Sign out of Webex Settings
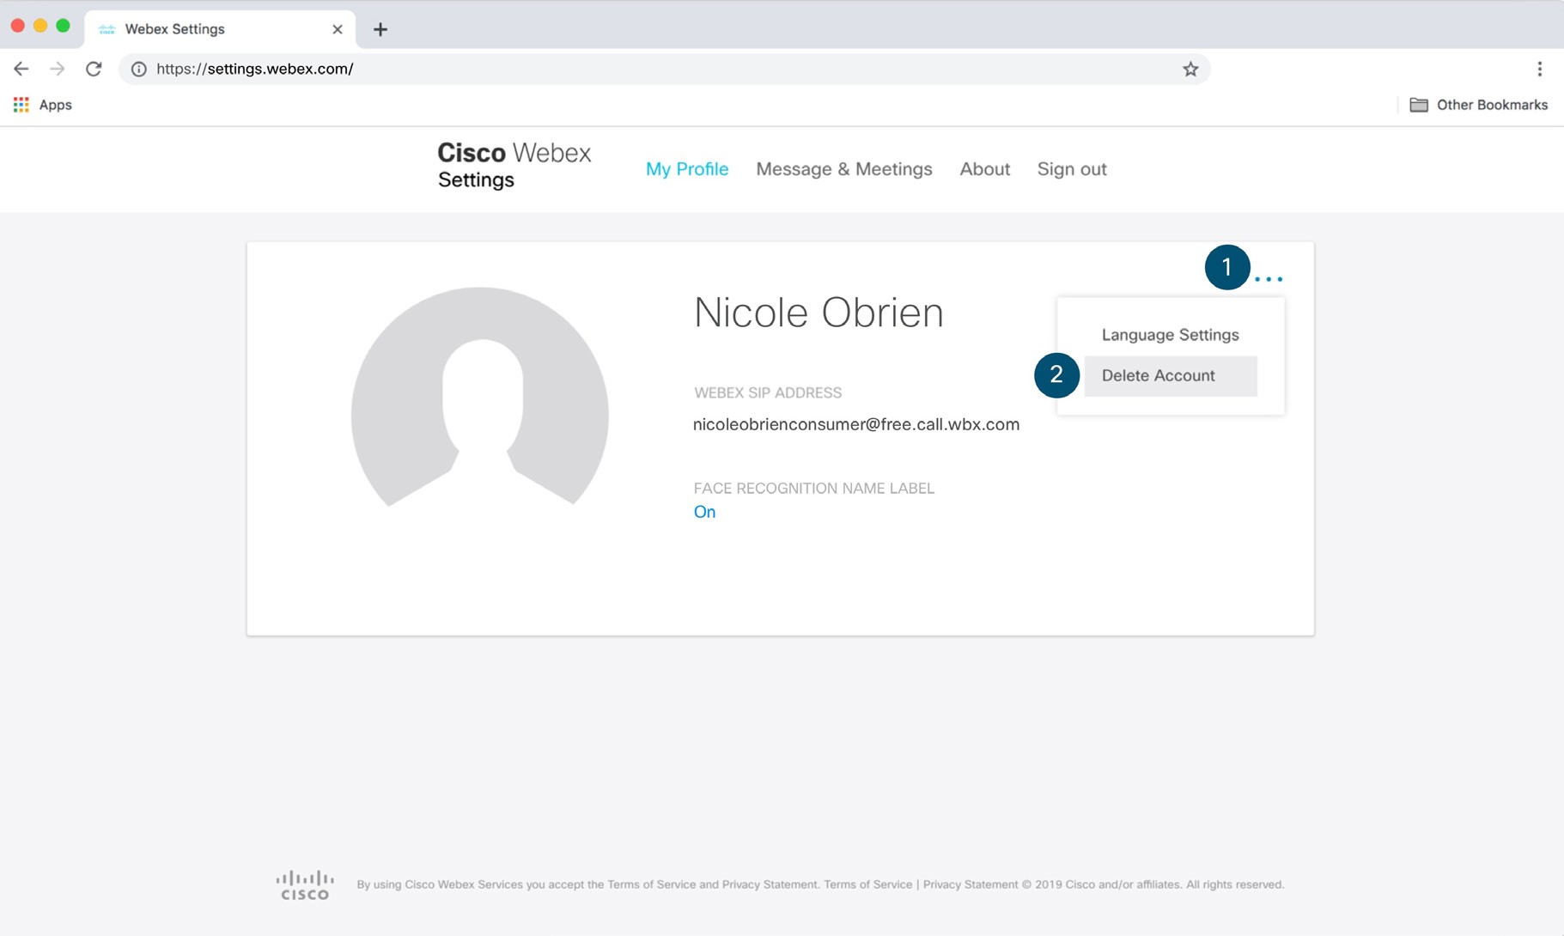This screenshot has height=936, width=1564. [1071, 169]
